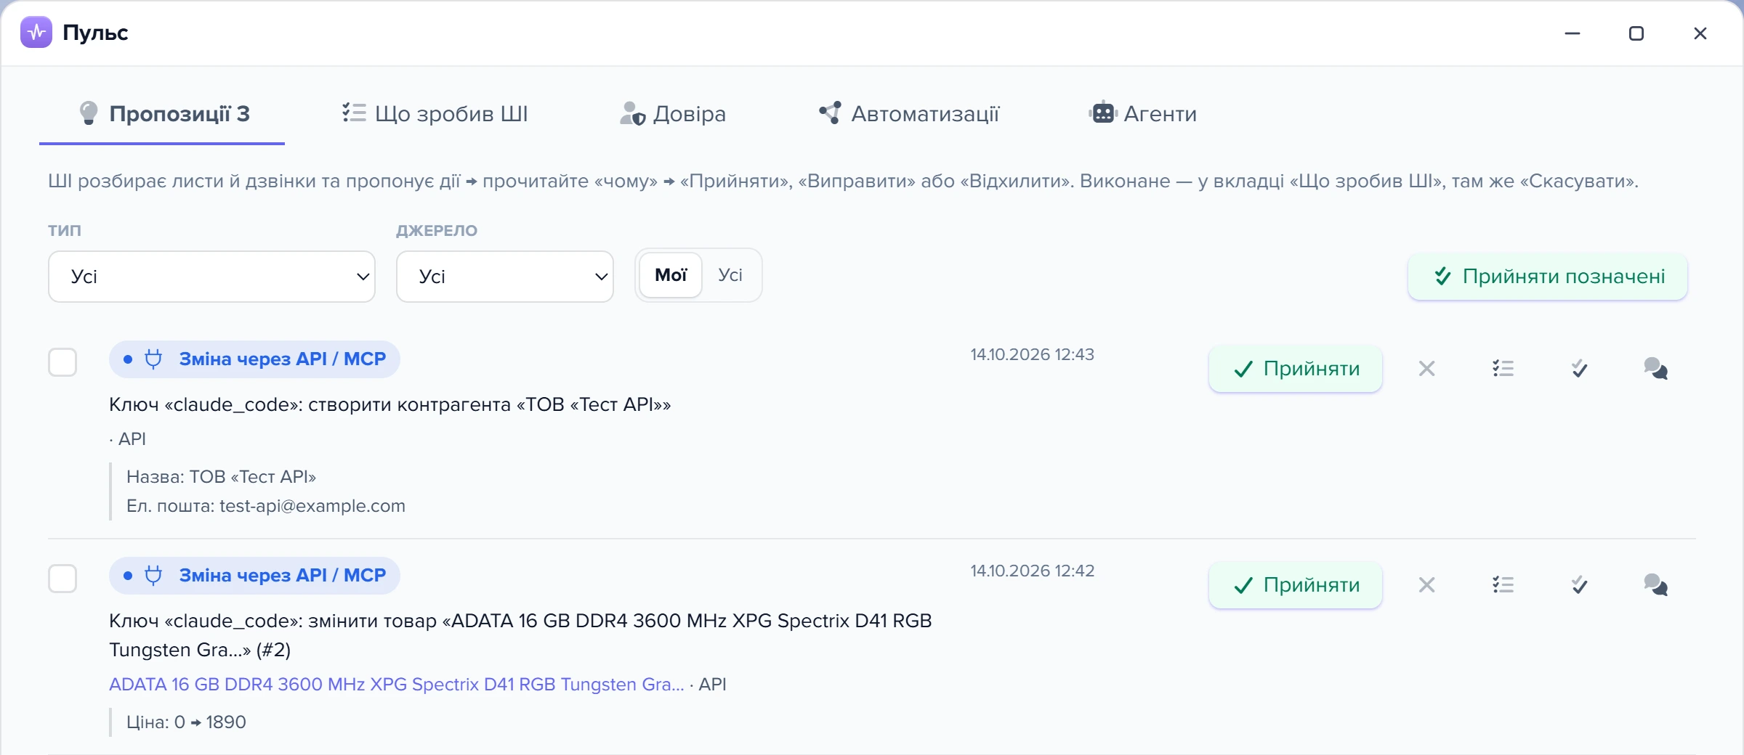1744x755 pixels.
Task: Switch filter toggle to «Усі»
Action: coord(730,275)
